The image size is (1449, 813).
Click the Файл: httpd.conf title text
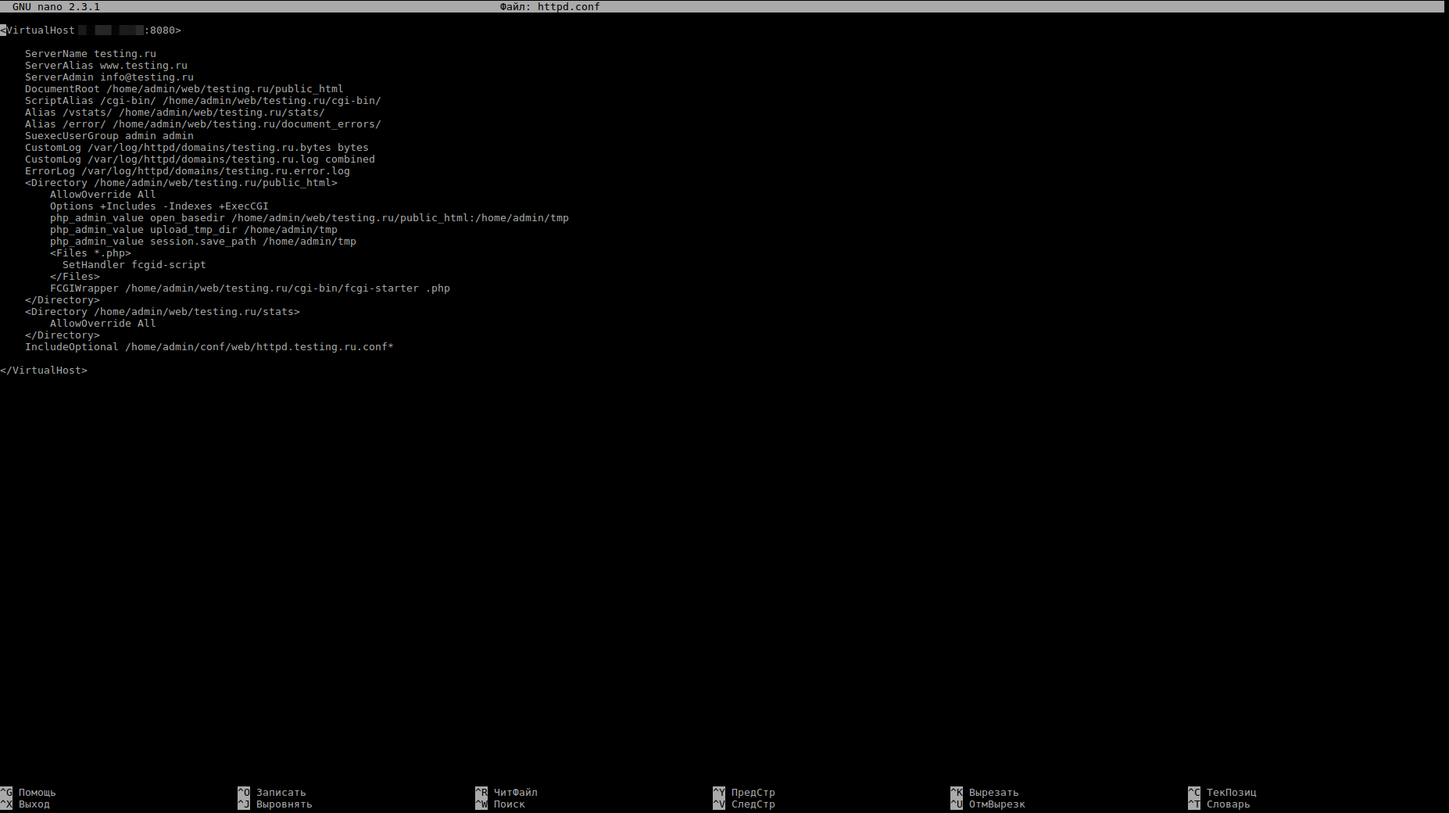tap(550, 6)
